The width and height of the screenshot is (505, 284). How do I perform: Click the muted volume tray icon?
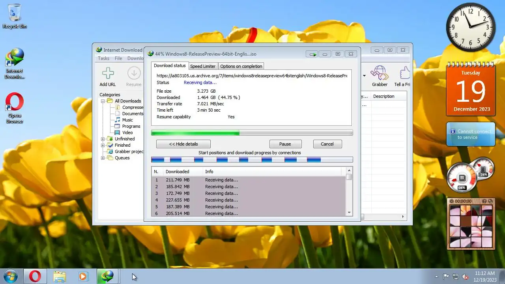[465, 277]
